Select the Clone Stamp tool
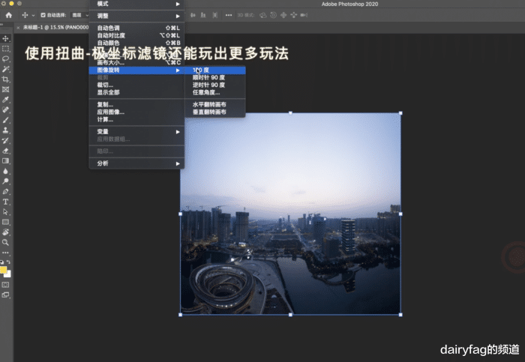This screenshot has height=362, width=525. 6,130
